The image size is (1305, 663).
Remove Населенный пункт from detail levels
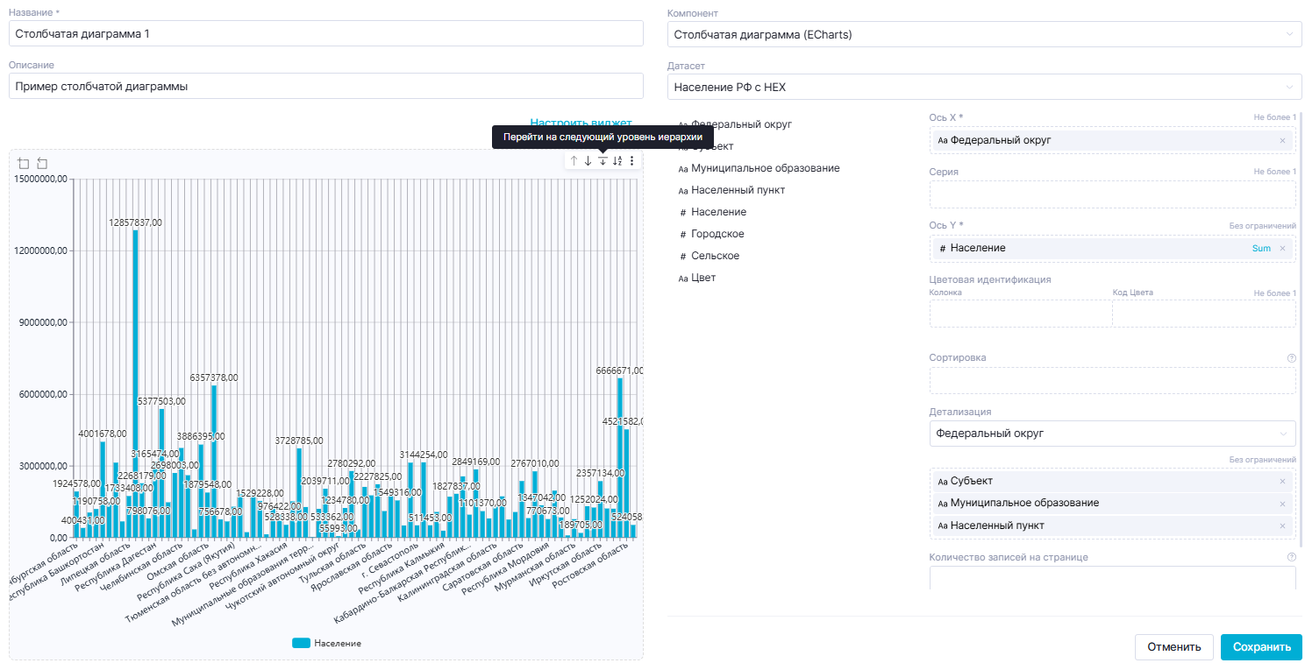point(1282,525)
